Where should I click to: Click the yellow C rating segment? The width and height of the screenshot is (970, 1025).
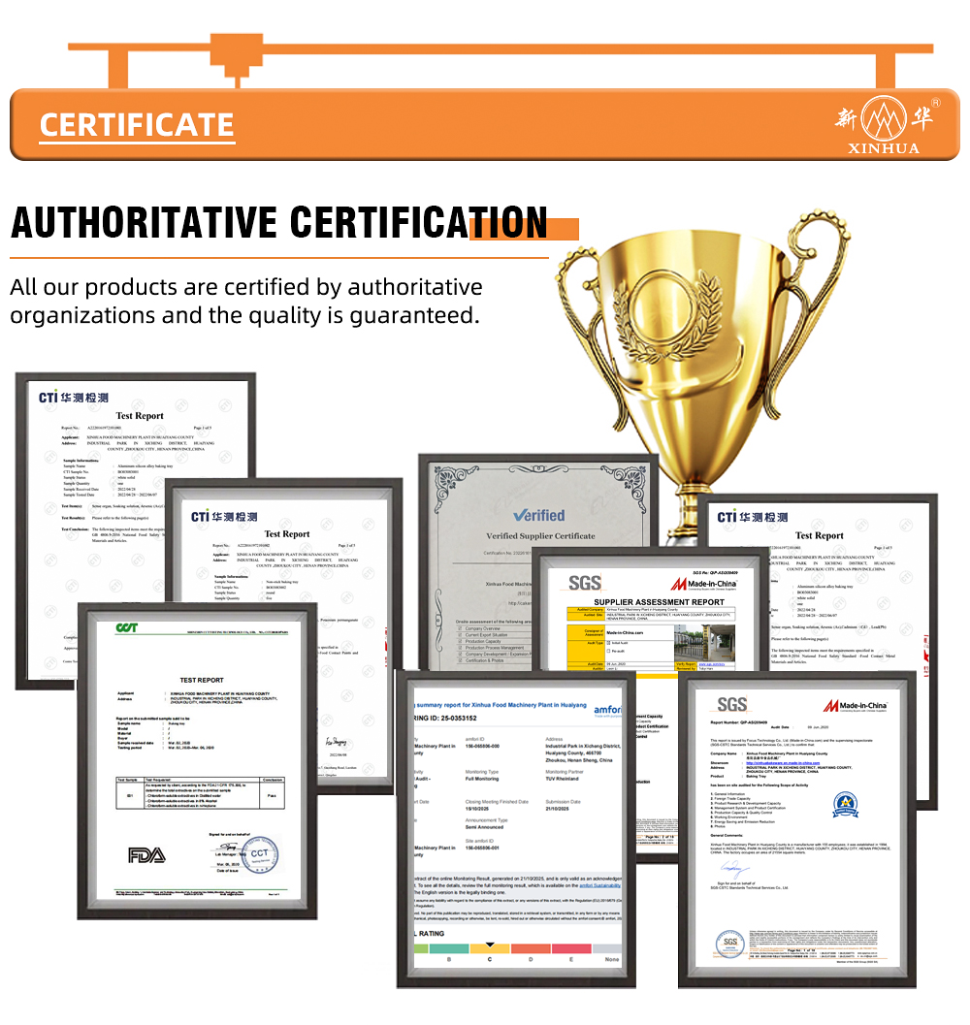click(x=490, y=948)
